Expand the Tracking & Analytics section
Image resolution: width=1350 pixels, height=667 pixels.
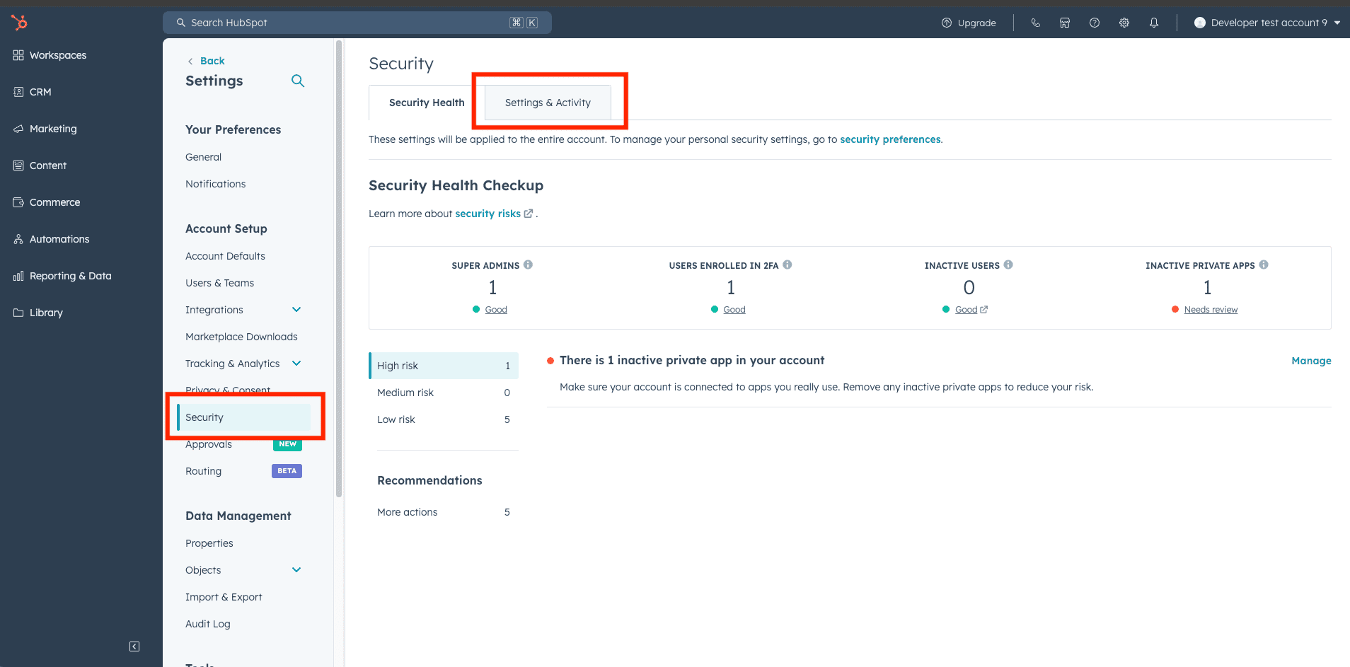click(x=296, y=363)
